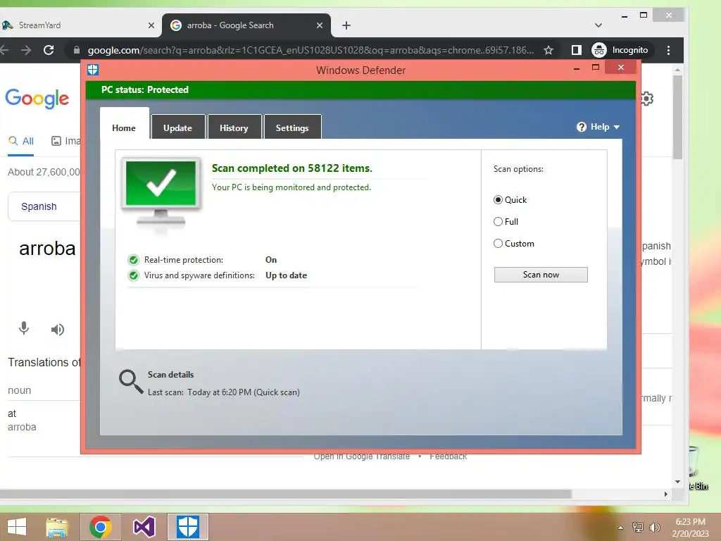Screen dimensions: 721x541
Task: Click Windows Defender taskbar icon
Action: [188, 527]
